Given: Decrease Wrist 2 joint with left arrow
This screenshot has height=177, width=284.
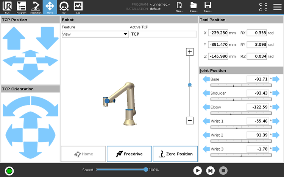Looking at the screenshot, I should [x=206, y=135].
